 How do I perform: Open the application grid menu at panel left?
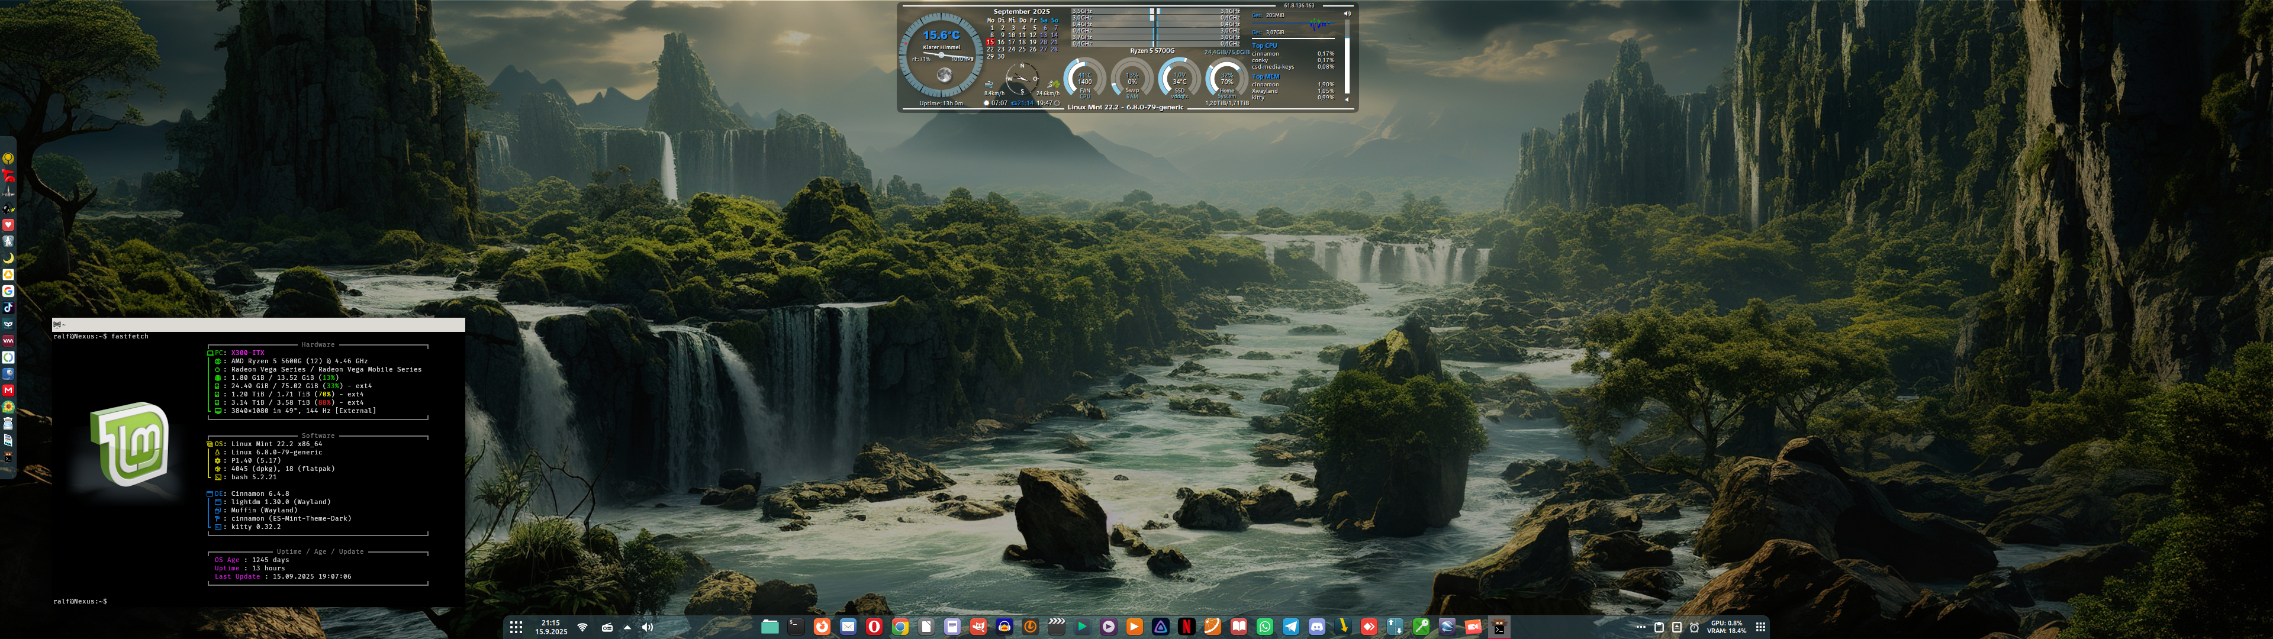coord(516,627)
